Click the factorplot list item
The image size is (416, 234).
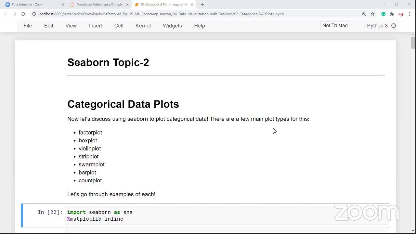90,133
